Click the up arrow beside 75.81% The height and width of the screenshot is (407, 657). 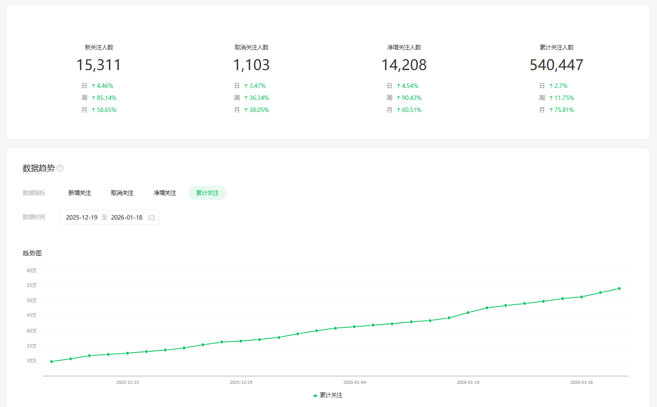[551, 110]
